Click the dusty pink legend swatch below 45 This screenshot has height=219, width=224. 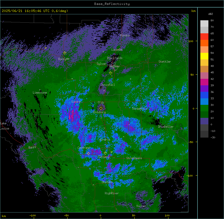[x=204, y=75]
